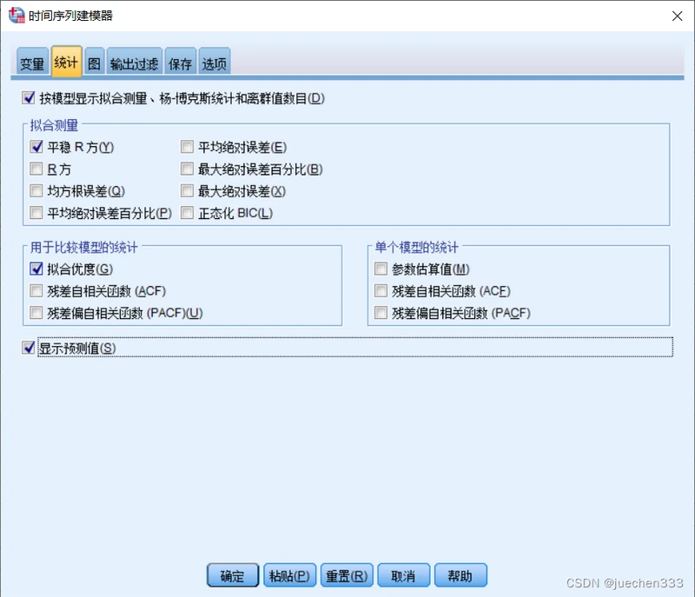Select the 统计 tab

tap(66, 62)
